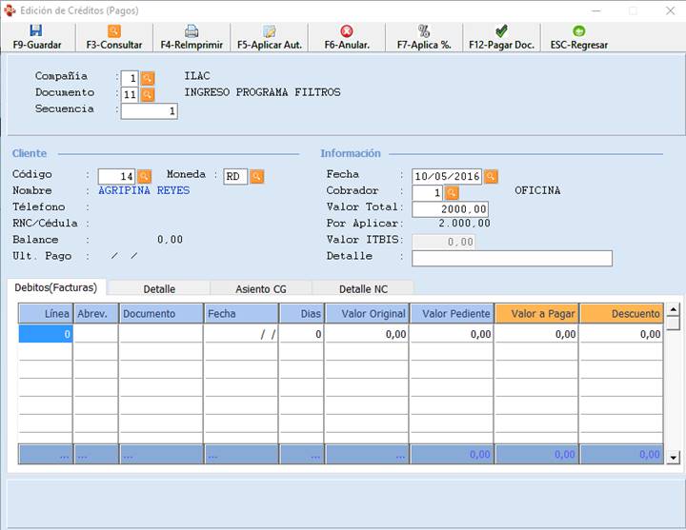Open the Fecha date picker button

491,176
